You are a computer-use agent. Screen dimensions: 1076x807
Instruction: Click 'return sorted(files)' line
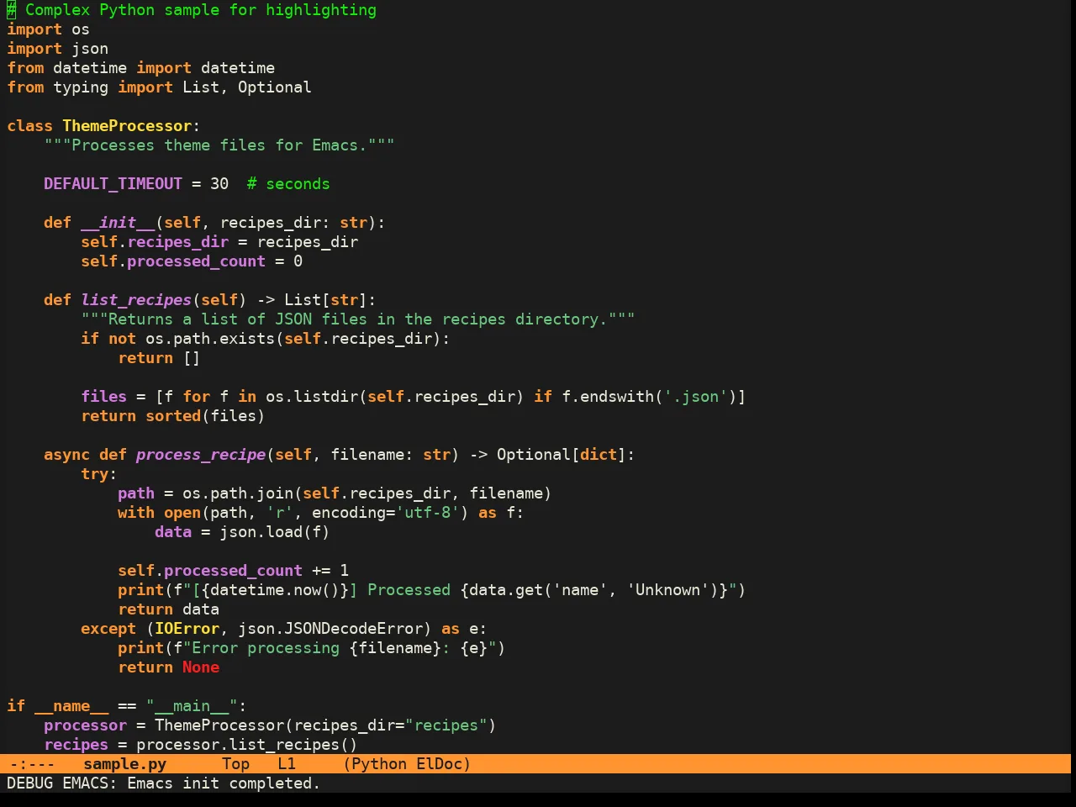click(173, 416)
